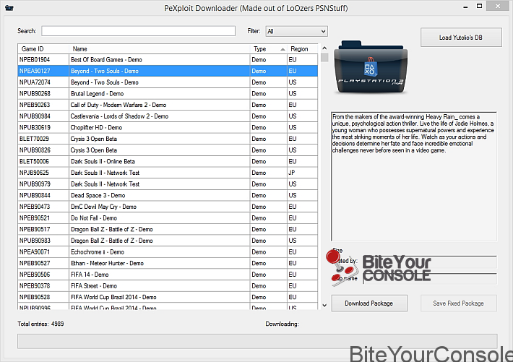
Task: Click the list scrollbar down arrow
Action: [324, 305]
